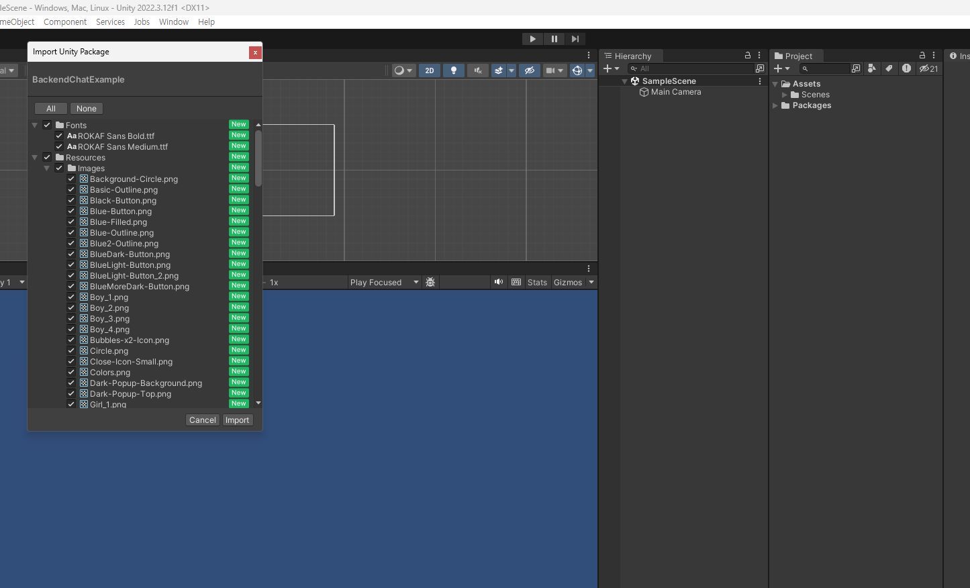This screenshot has width=970, height=588.
Task: Cancel the Import Unity Package dialog
Action: click(x=203, y=420)
